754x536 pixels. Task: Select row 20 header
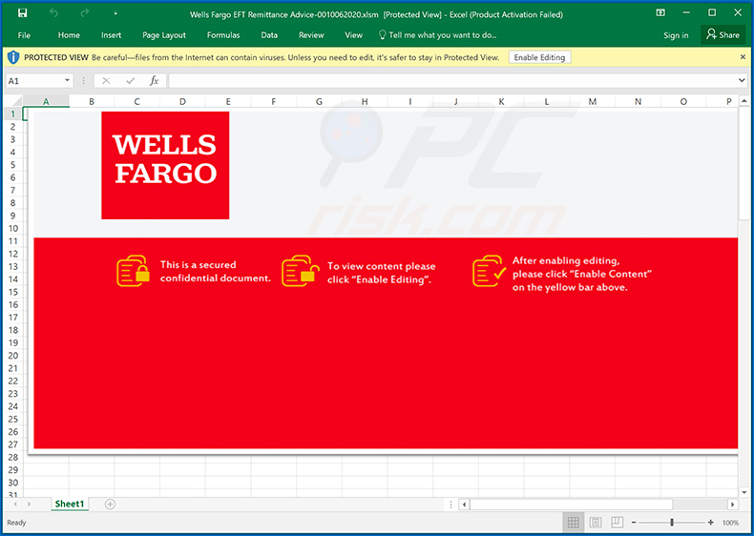13,356
